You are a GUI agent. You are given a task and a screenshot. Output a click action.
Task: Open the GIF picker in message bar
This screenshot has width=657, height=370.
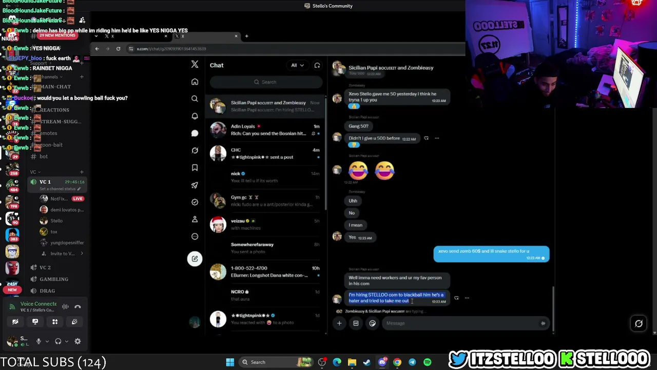click(356, 323)
